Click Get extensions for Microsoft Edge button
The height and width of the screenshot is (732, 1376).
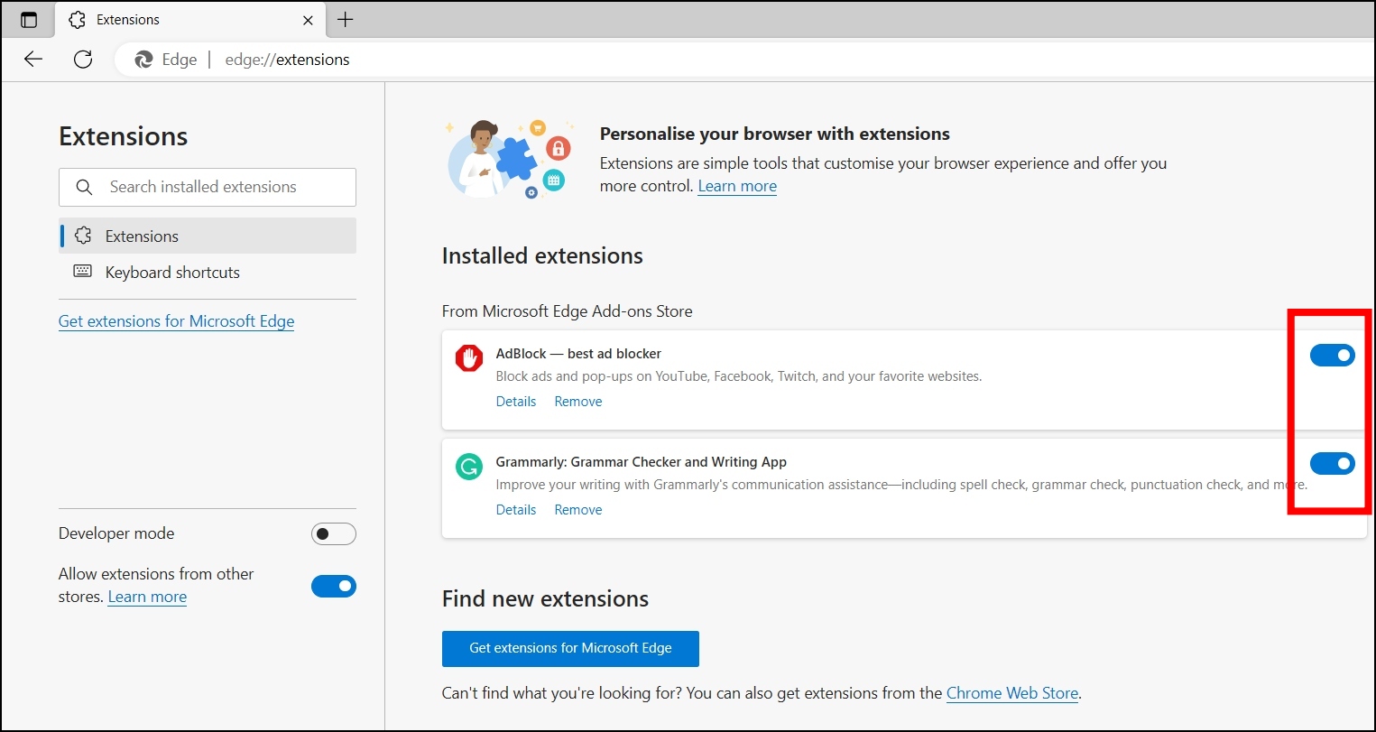(x=570, y=648)
